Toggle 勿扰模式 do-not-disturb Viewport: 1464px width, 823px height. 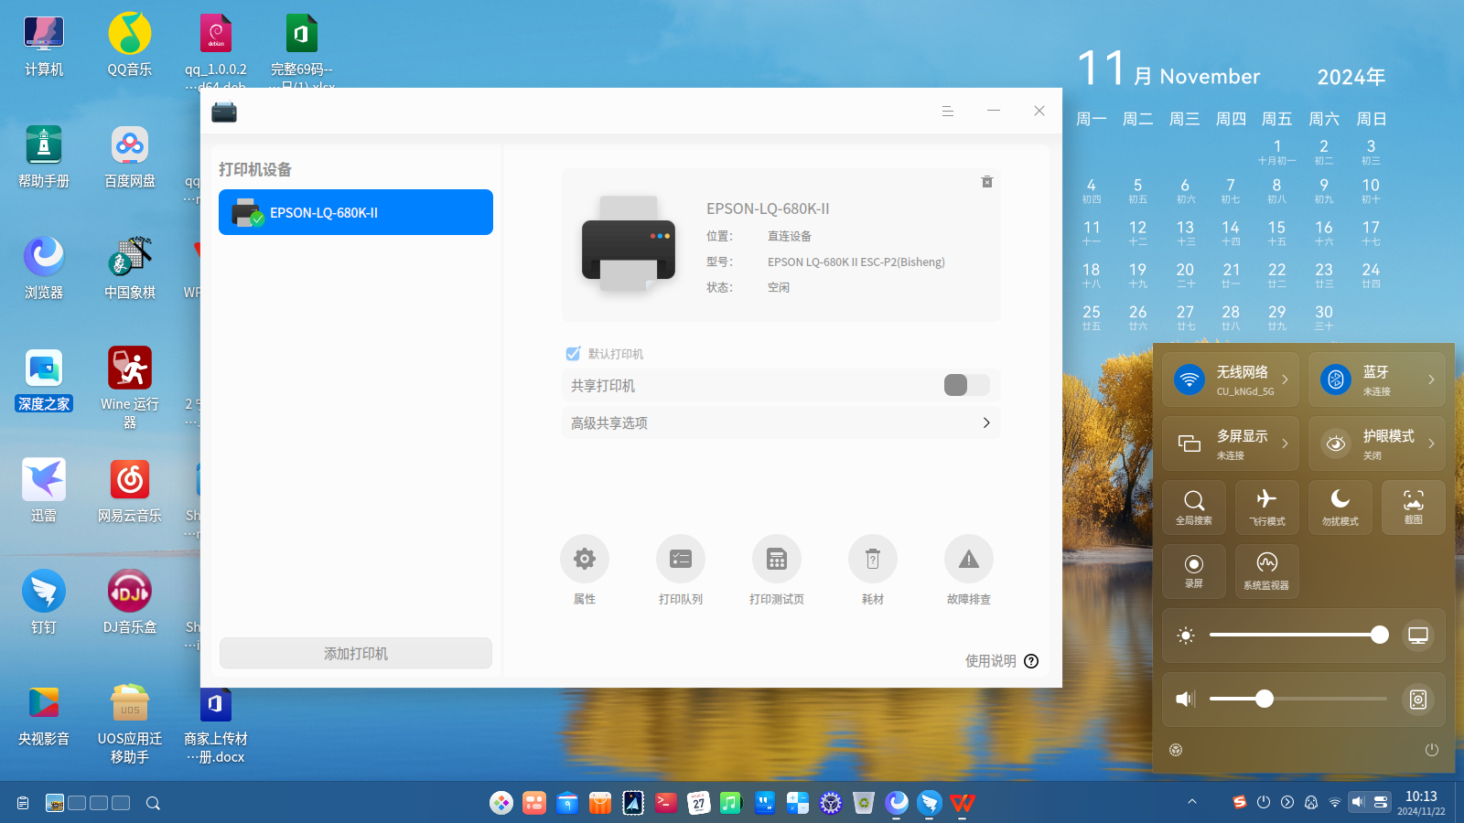pyautogui.click(x=1340, y=508)
